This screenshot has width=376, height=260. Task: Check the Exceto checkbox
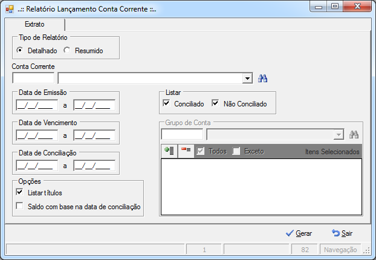tap(236, 151)
